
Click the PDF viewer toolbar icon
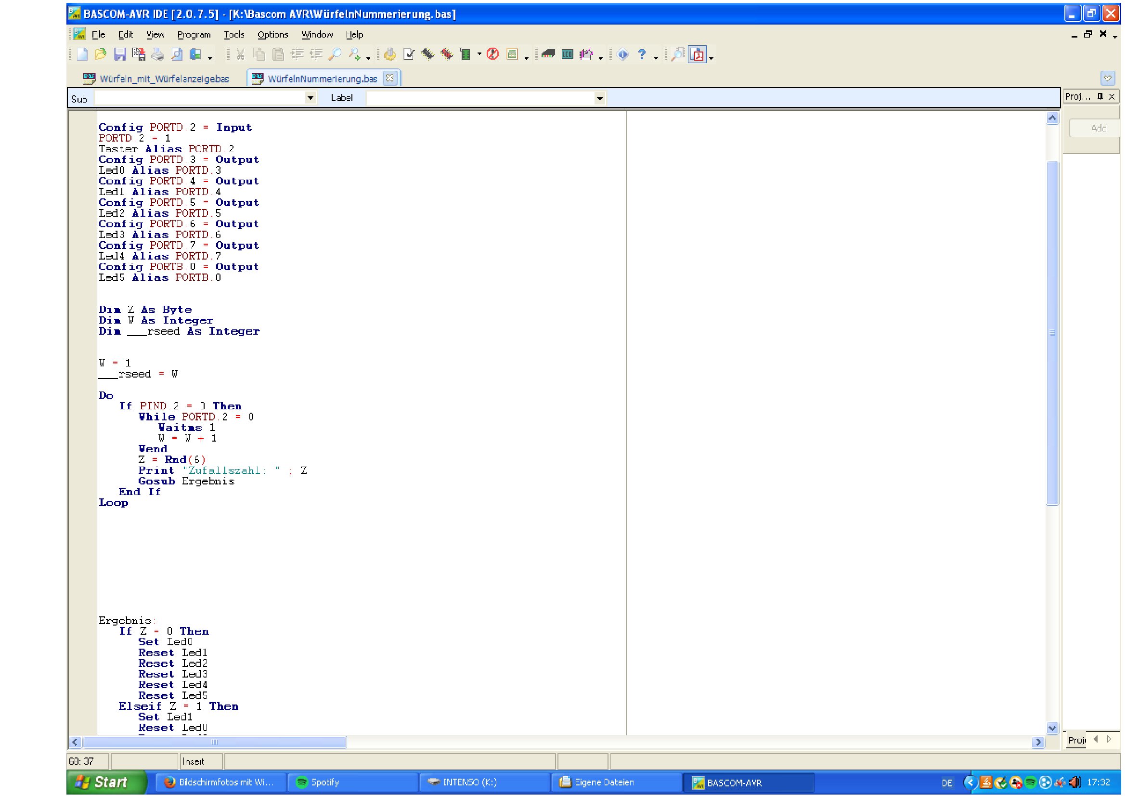coord(697,54)
